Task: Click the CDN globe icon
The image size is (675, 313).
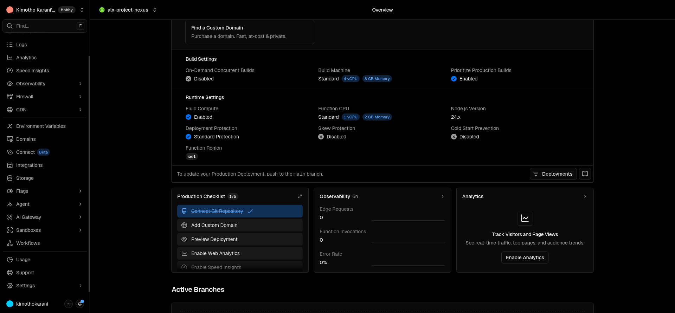Action: [x=10, y=110]
